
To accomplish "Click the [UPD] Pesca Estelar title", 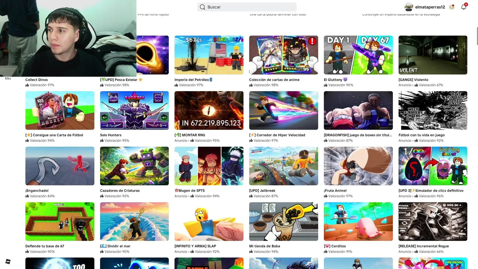I will (x=121, y=80).
